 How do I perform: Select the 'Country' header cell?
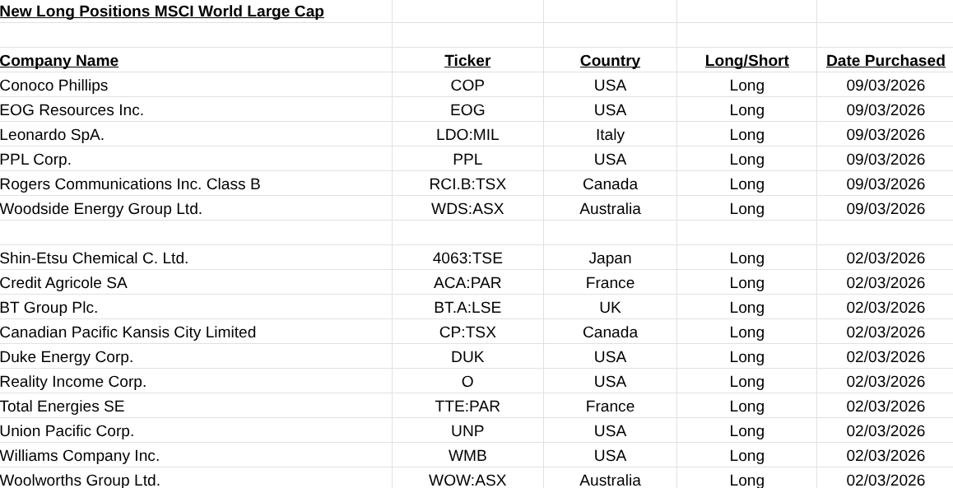tap(610, 61)
